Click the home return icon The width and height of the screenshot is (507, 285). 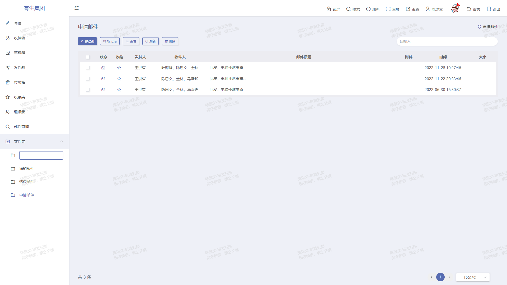click(469, 9)
